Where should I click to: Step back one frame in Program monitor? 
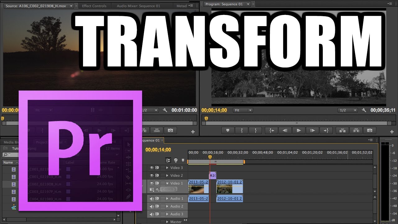pos(285,131)
